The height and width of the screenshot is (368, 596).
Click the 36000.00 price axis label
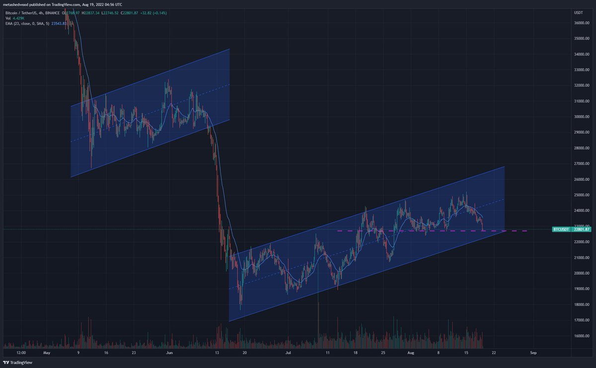point(581,23)
